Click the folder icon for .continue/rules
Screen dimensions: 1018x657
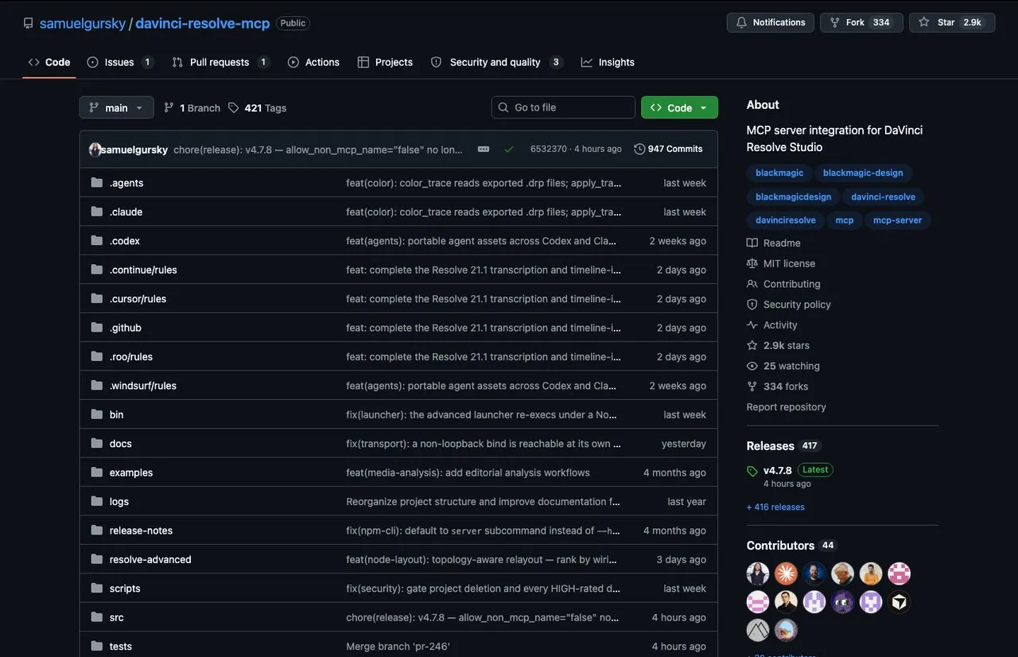pos(97,270)
